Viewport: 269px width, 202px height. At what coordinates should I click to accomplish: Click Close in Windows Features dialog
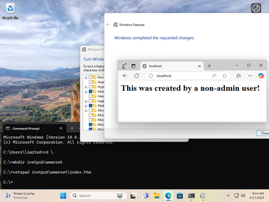(x=263, y=133)
